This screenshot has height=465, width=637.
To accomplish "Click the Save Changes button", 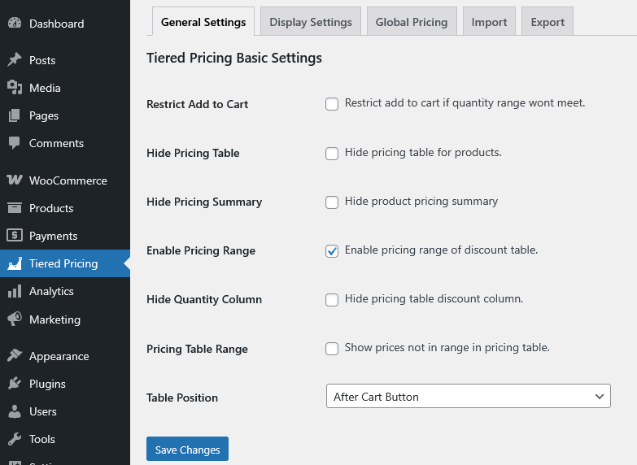I will [x=187, y=450].
